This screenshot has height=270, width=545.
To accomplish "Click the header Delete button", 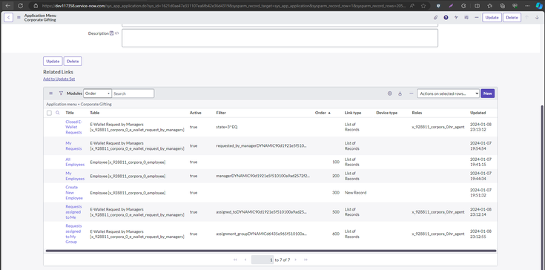I will [512, 17].
